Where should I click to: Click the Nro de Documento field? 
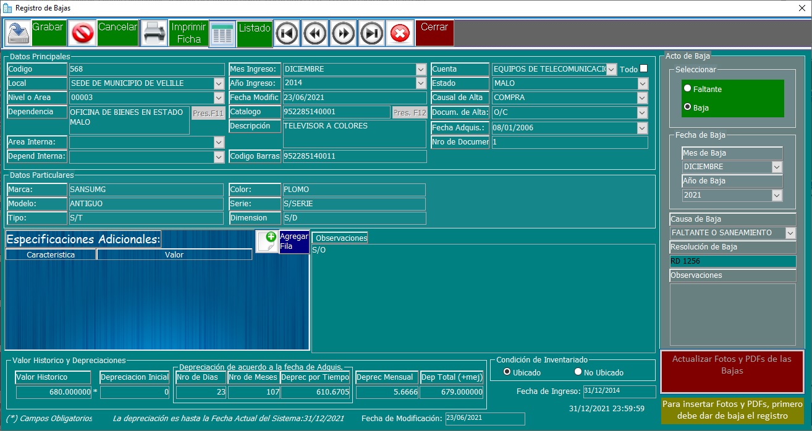coord(570,142)
